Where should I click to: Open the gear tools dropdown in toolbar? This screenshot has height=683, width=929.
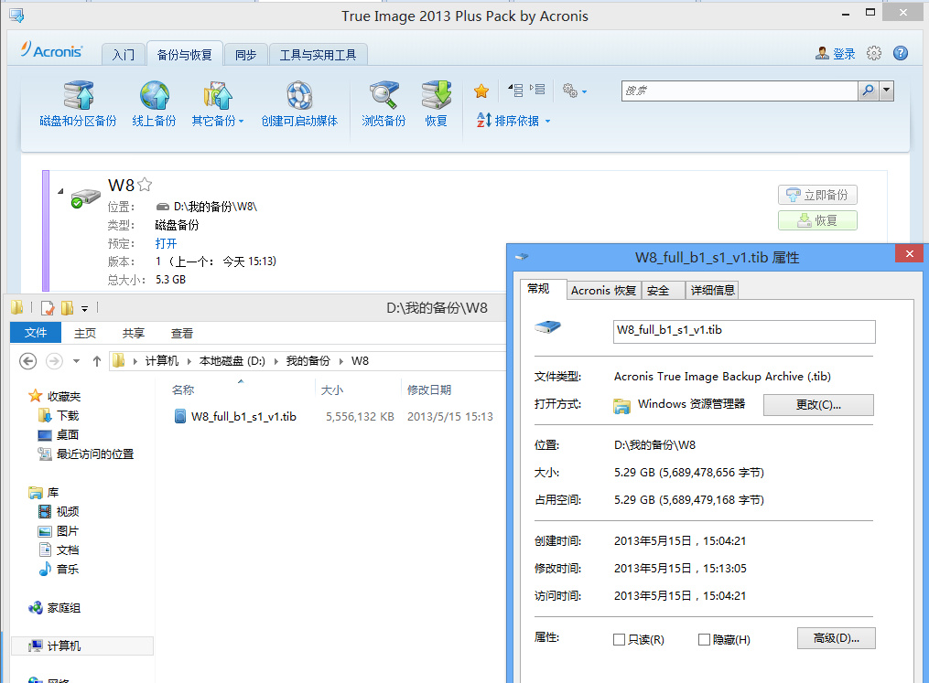tap(574, 91)
